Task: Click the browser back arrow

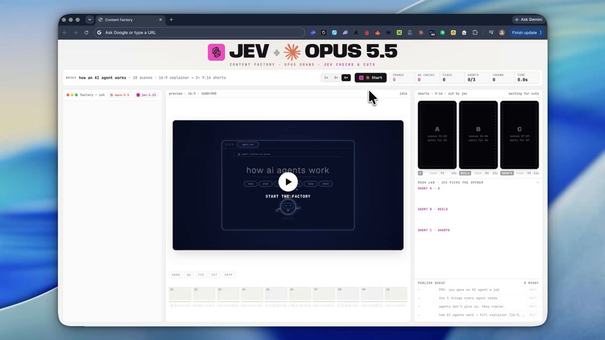Action: pyautogui.click(x=65, y=32)
